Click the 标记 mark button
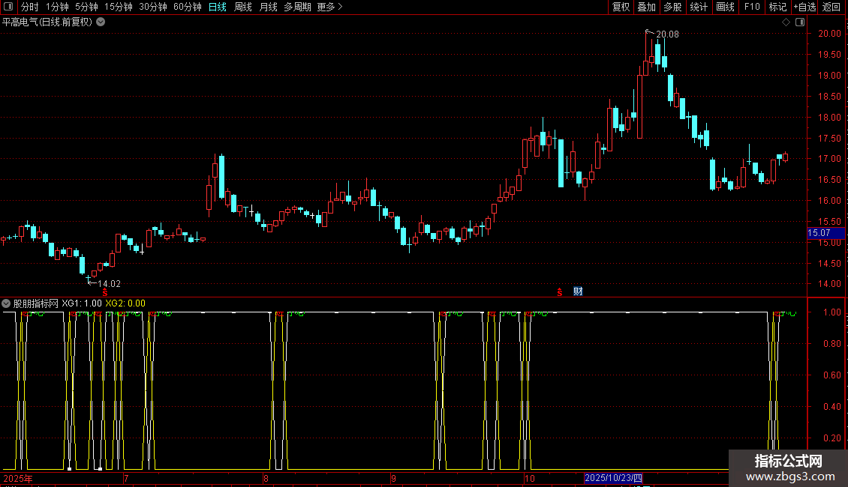Viewport: 848px width, 487px height. 777,7
